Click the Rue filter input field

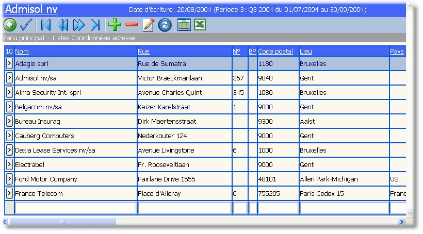pos(185,208)
